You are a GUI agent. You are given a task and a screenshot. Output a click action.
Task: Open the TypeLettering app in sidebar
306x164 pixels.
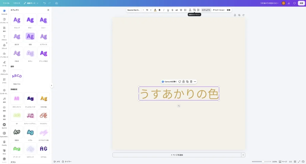[4, 134]
